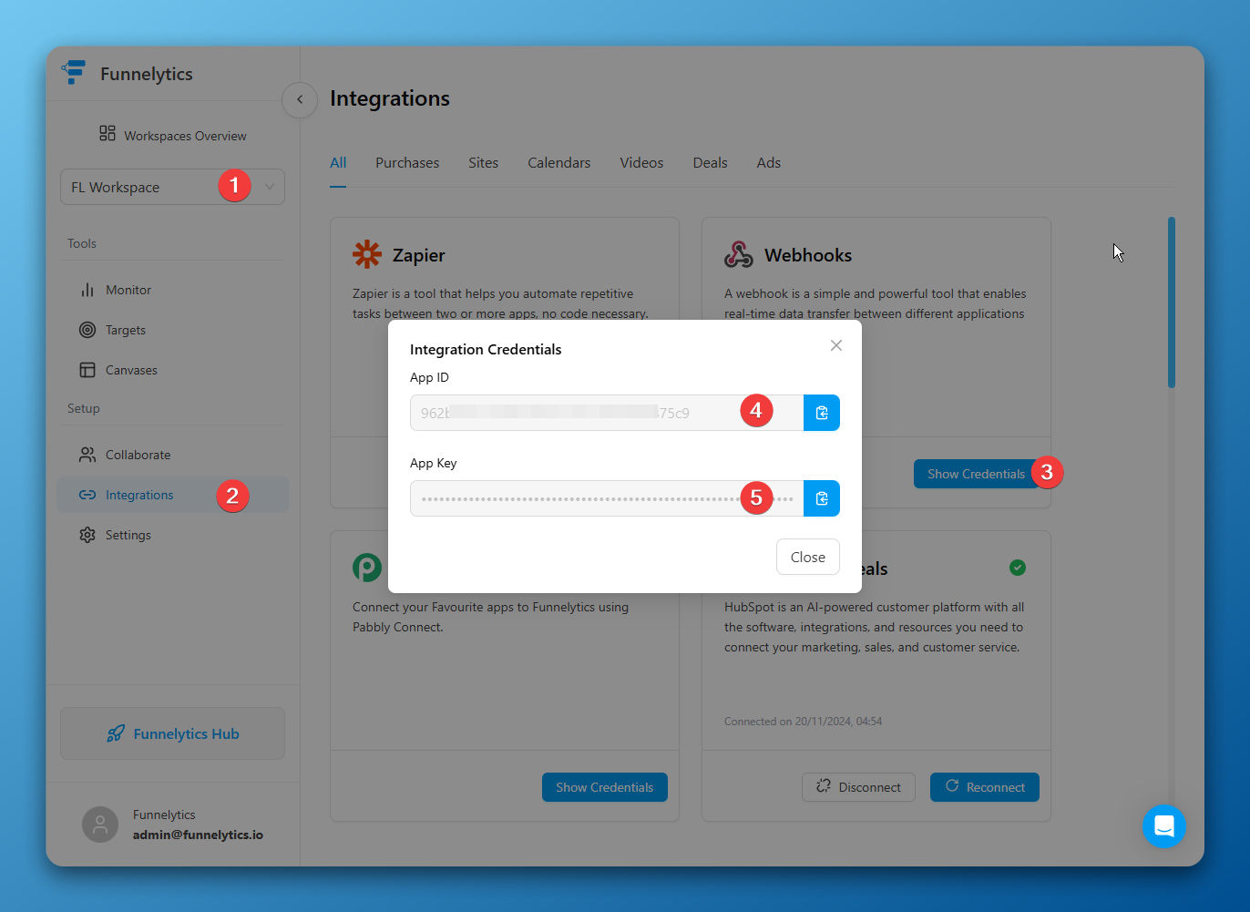Click the Integrations link icon
Viewport: 1250px width, 912px height.
coord(87,495)
